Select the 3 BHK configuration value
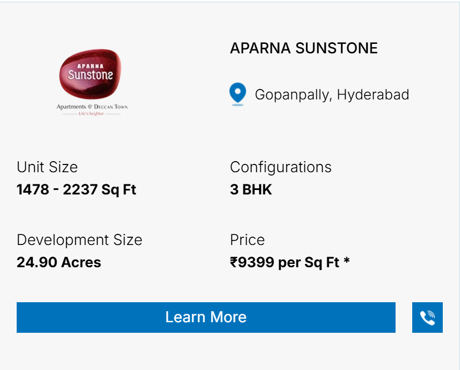The image size is (460, 370). coord(251,189)
